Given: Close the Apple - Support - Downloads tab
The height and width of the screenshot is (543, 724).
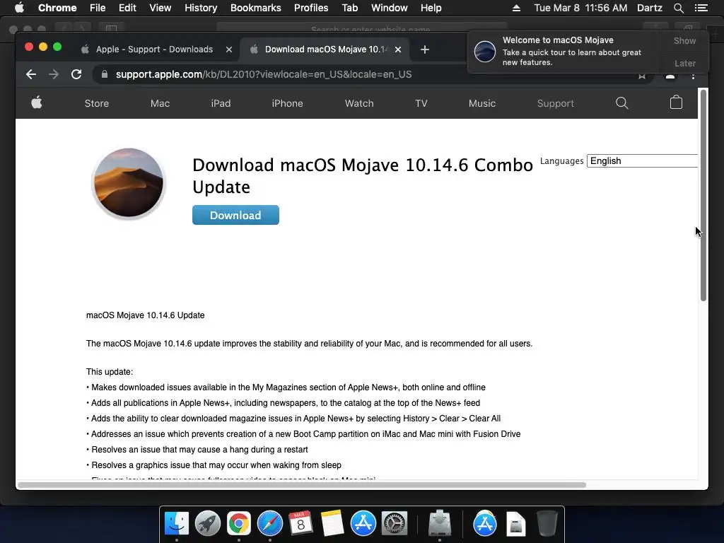Looking at the screenshot, I should click(x=229, y=49).
